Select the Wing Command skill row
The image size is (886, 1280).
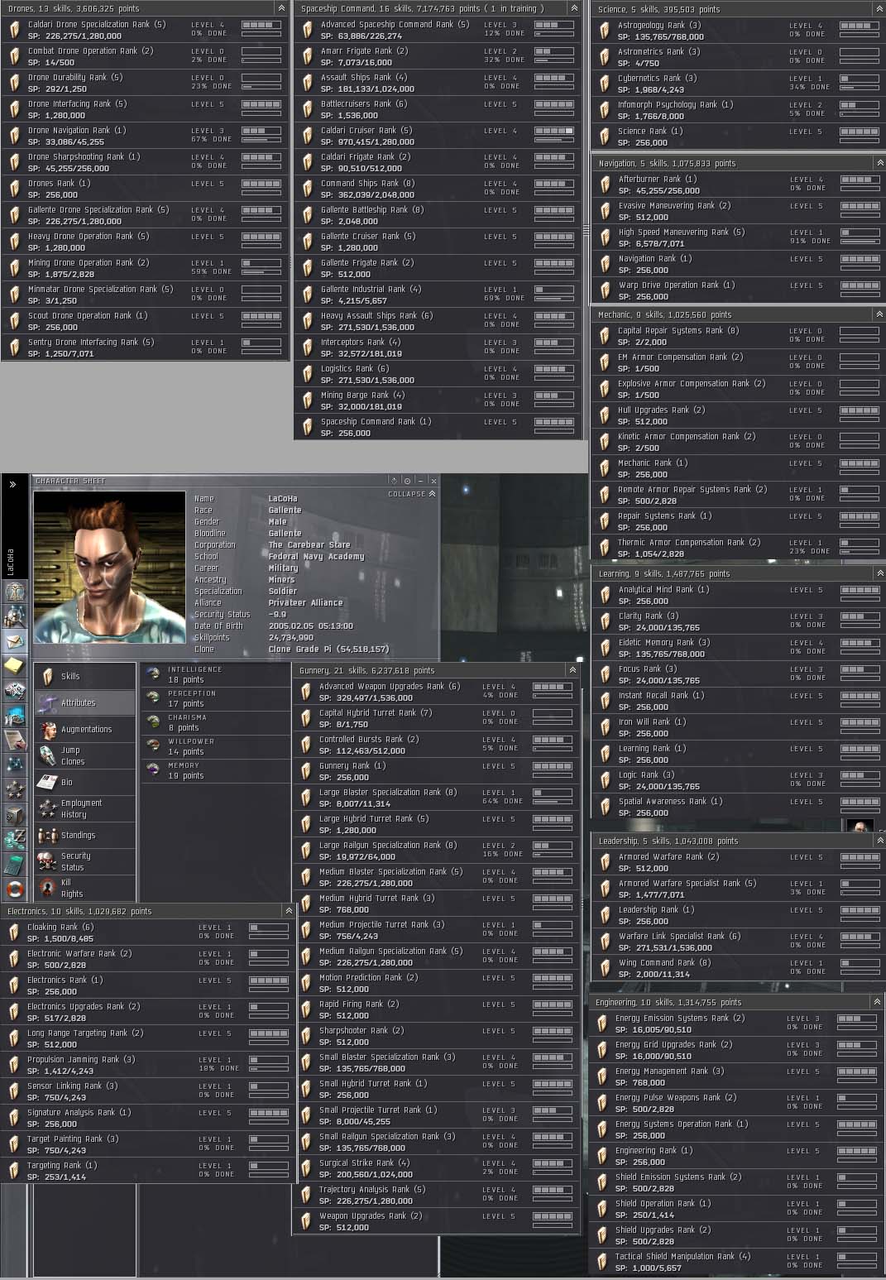pos(738,968)
